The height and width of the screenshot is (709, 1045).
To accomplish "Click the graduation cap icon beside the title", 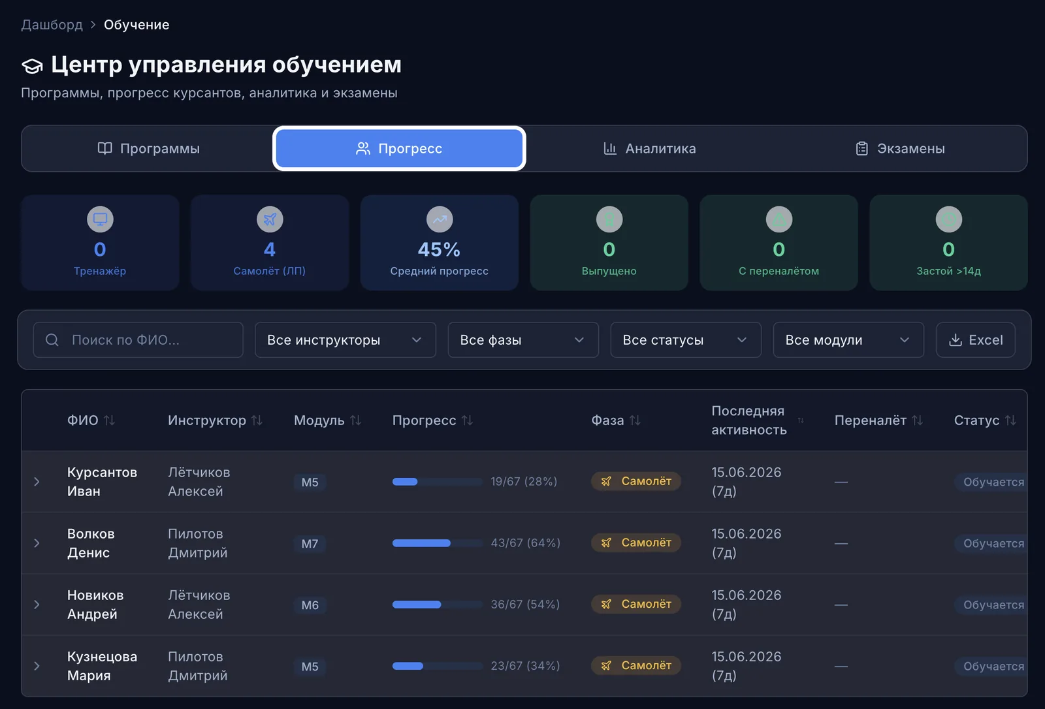I will click(x=32, y=65).
